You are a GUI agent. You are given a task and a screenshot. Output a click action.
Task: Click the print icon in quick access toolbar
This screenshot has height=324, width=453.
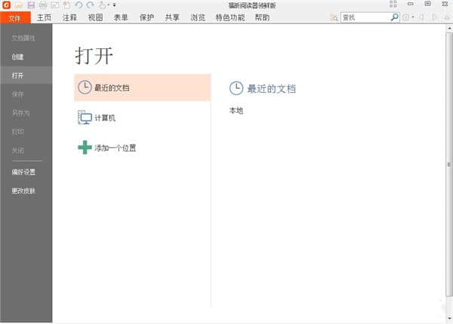tap(42, 5)
